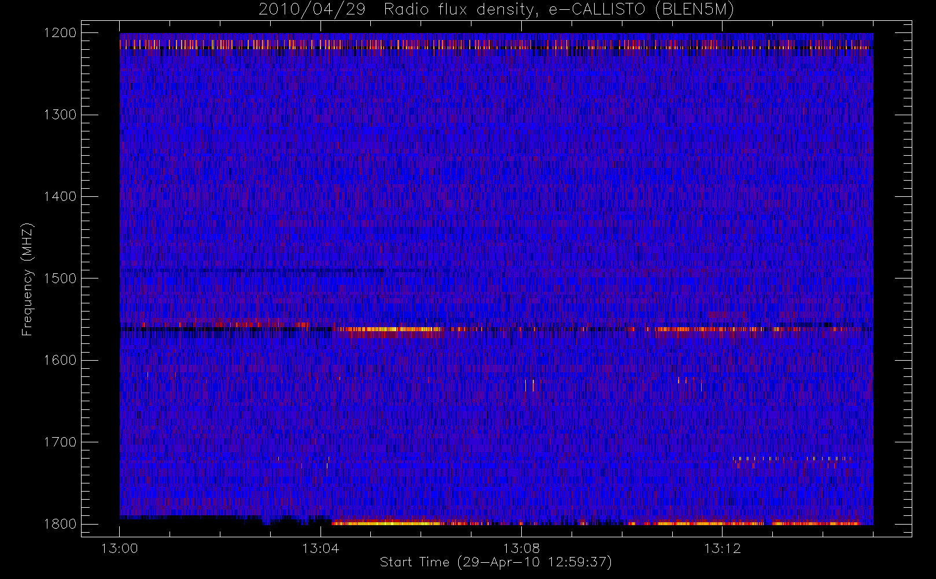Click the 'Start Time (29-Apr-10 12:59:37)' label
This screenshot has width=936, height=579.
[x=496, y=562]
